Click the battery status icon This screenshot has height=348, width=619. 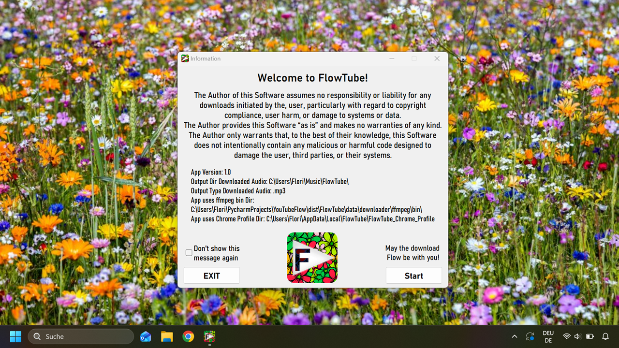(590, 336)
